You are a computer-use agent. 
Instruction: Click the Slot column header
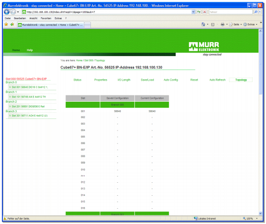83,98
